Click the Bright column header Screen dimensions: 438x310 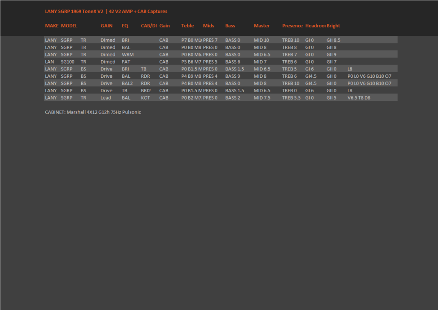click(x=333, y=26)
